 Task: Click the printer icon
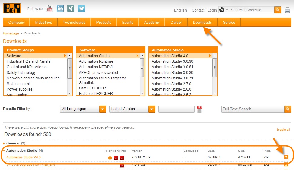click(287, 10)
